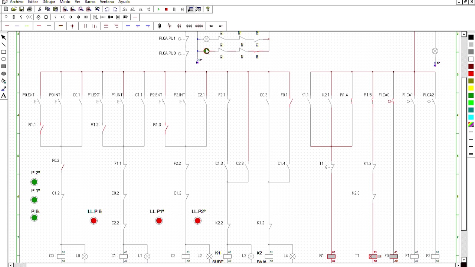Cut selection with scissors icon
Screen dimensions: 475x267
coord(39,9)
